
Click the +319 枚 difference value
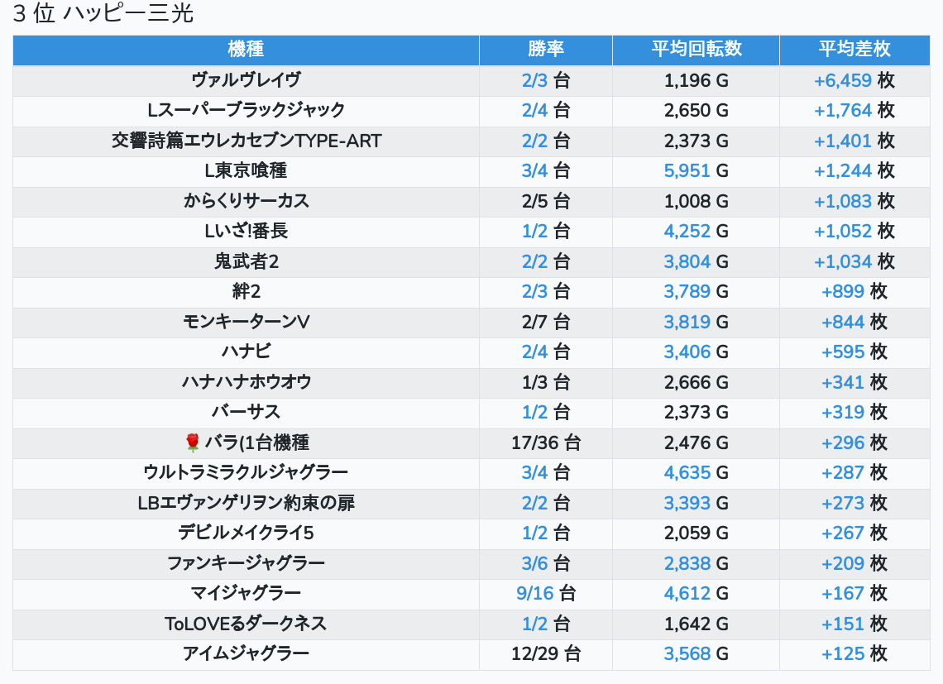[x=854, y=412]
